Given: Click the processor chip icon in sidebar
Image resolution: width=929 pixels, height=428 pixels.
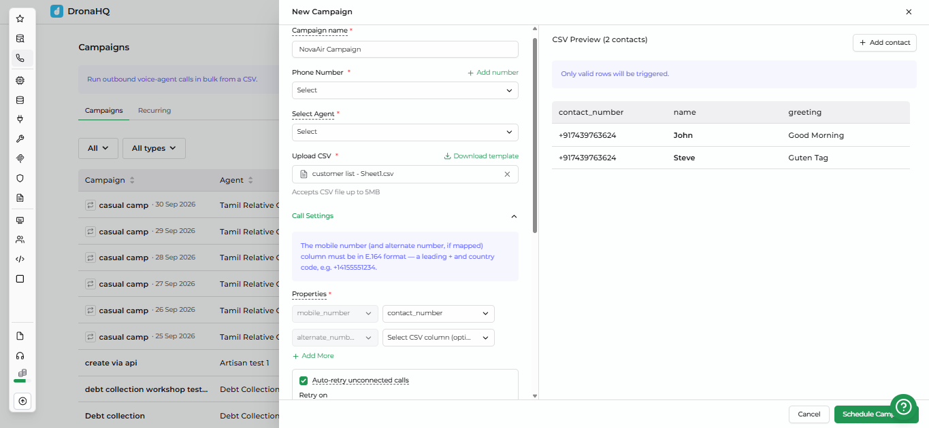Looking at the screenshot, I should pos(20,80).
